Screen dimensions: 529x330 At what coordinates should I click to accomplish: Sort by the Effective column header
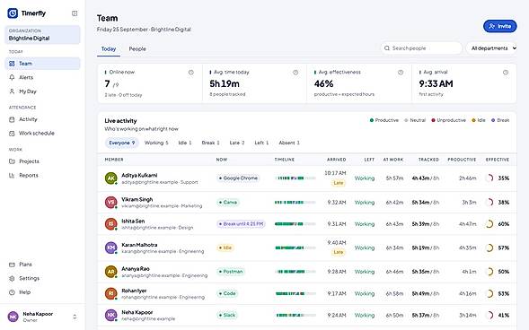[x=498, y=160]
